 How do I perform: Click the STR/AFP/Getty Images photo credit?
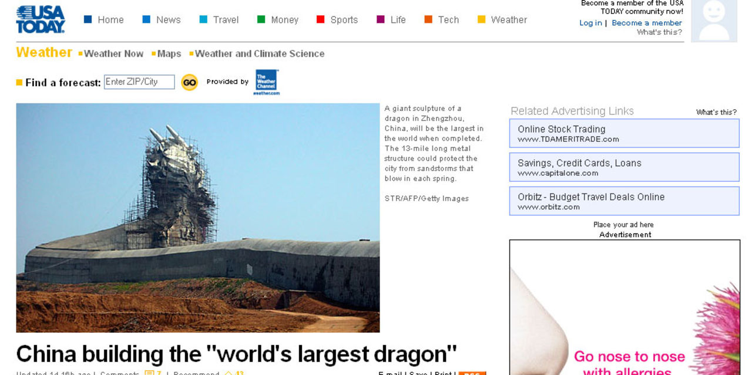pos(427,198)
